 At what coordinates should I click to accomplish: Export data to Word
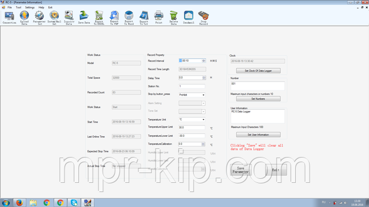pyautogui.click(x=129, y=18)
